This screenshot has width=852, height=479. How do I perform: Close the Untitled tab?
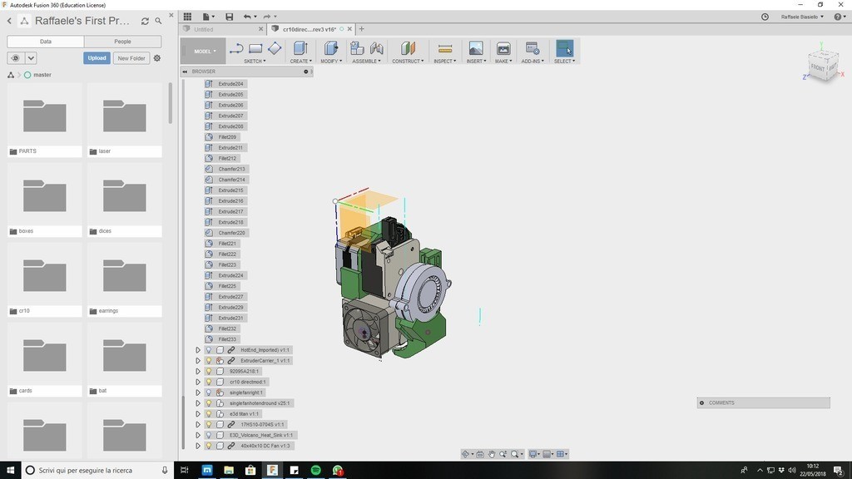pyautogui.click(x=260, y=29)
